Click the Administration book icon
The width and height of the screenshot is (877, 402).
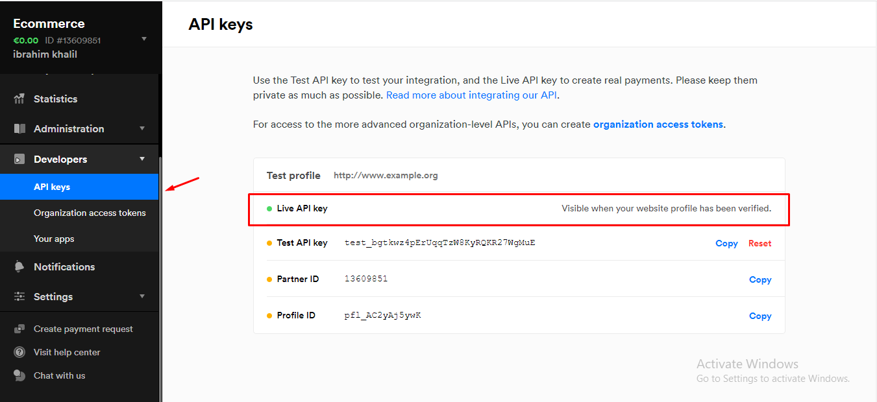coord(19,129)
